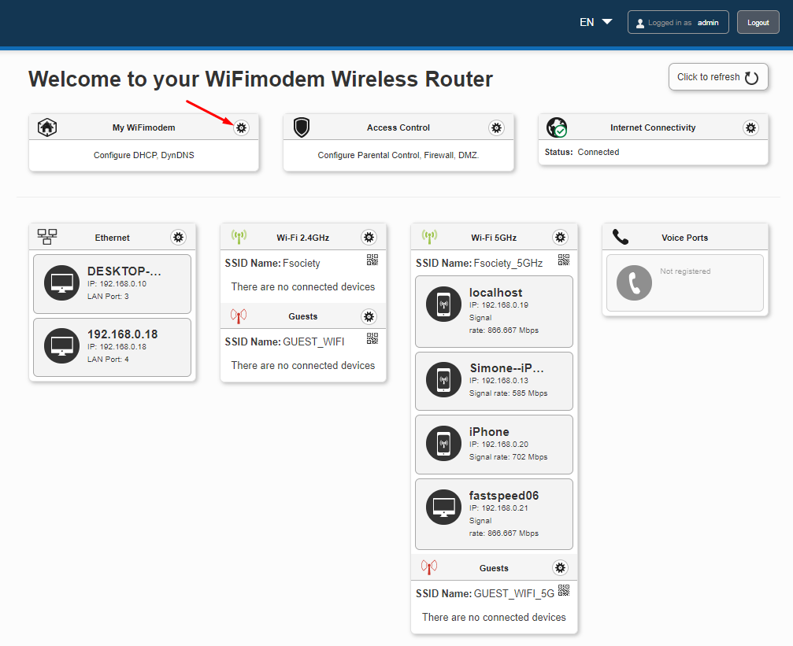793x646 pixels.
Task: Open the My WiFimodem settings gear
Action: (x=241, y=127)
